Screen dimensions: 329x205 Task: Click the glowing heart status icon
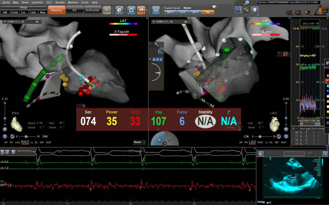307,13
